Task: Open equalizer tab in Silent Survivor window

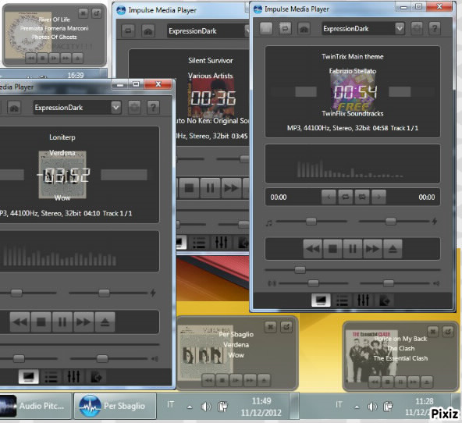Action: click(x=221, y=243)
